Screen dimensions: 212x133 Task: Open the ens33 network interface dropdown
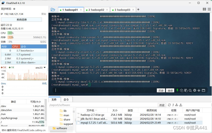point(40,67)
